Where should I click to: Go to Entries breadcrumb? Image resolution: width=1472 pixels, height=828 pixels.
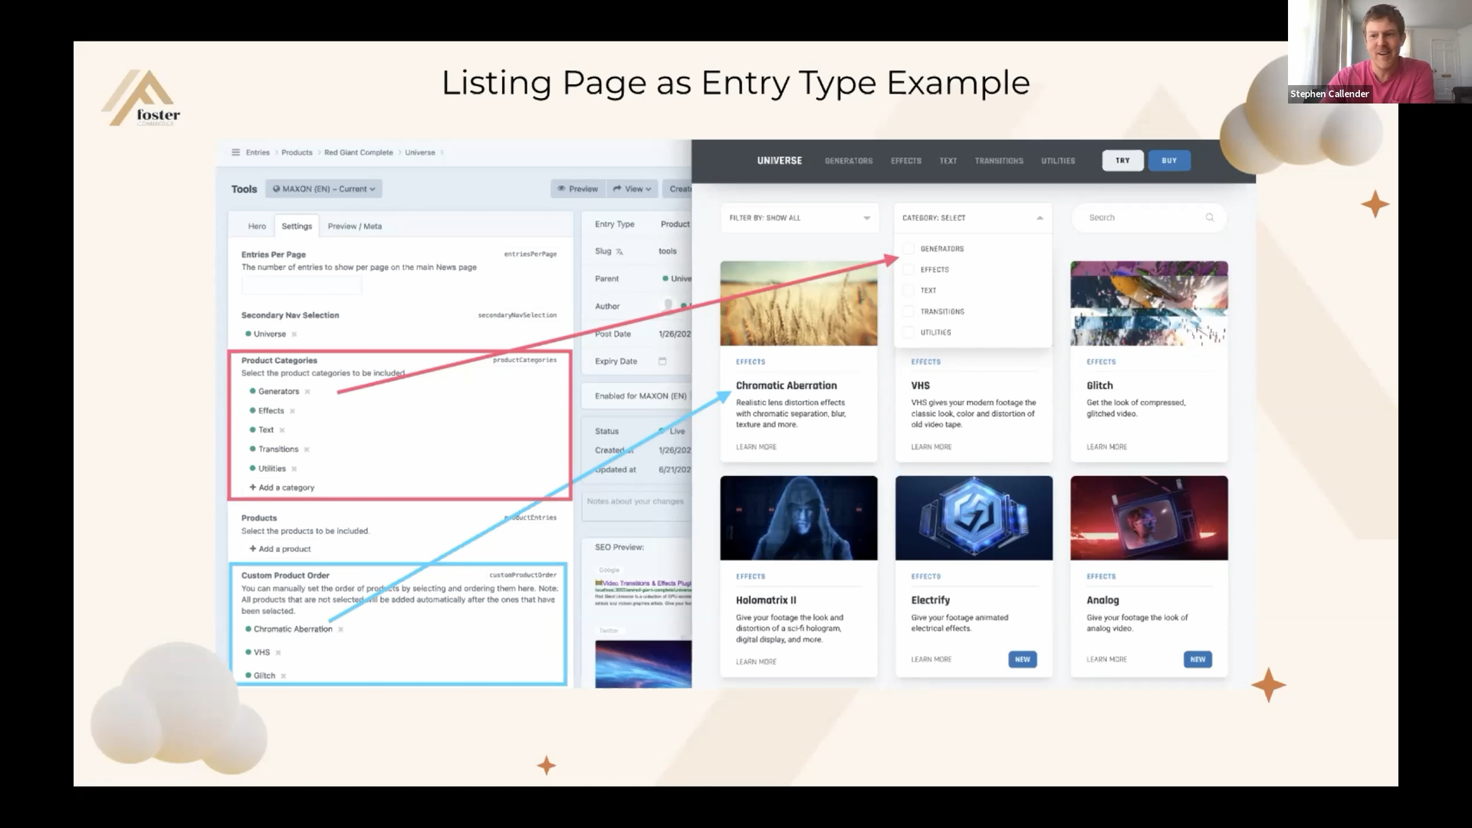(258, 153)
